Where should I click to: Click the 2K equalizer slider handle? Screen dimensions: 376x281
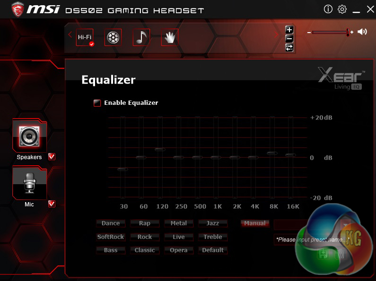pos(235,157)
